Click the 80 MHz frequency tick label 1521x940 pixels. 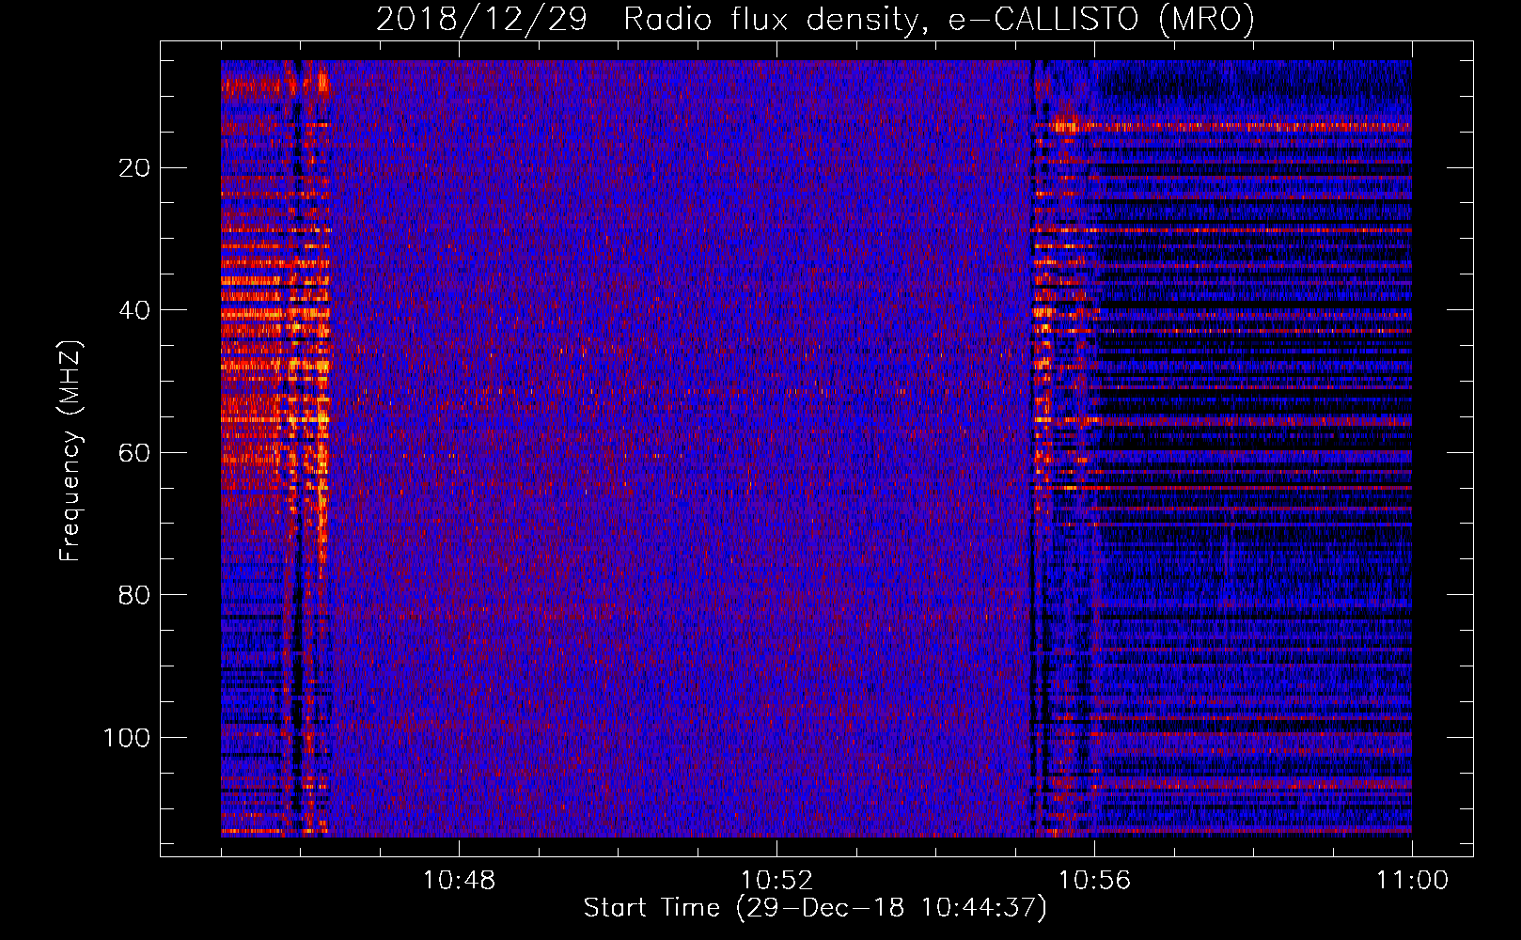135,595
